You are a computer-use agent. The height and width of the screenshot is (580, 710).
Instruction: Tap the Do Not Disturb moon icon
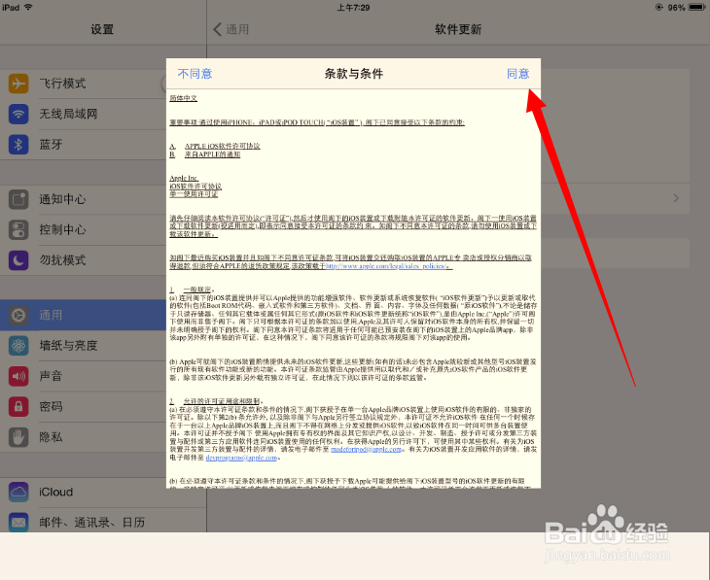pos(18,260)
